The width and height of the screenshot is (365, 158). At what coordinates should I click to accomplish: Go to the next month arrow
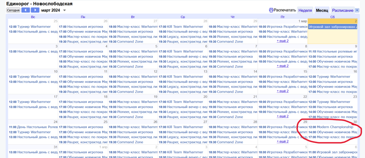[x=35, y=10]
